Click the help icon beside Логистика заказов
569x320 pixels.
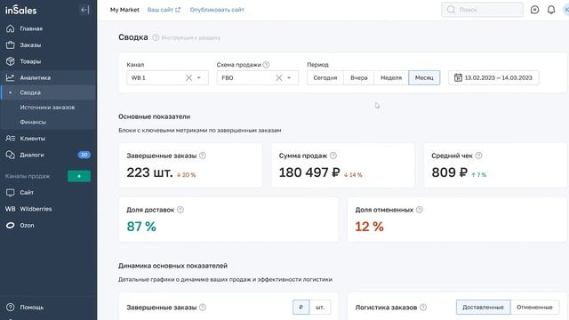[x=423, y=308]
